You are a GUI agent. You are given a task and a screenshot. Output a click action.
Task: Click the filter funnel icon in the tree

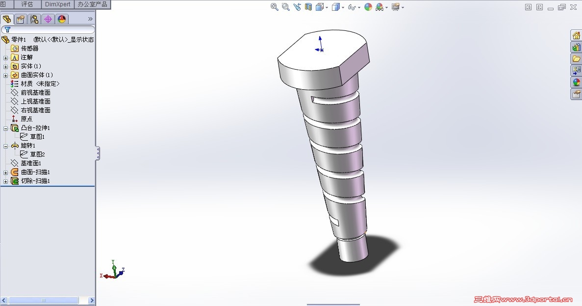point(7,29)
